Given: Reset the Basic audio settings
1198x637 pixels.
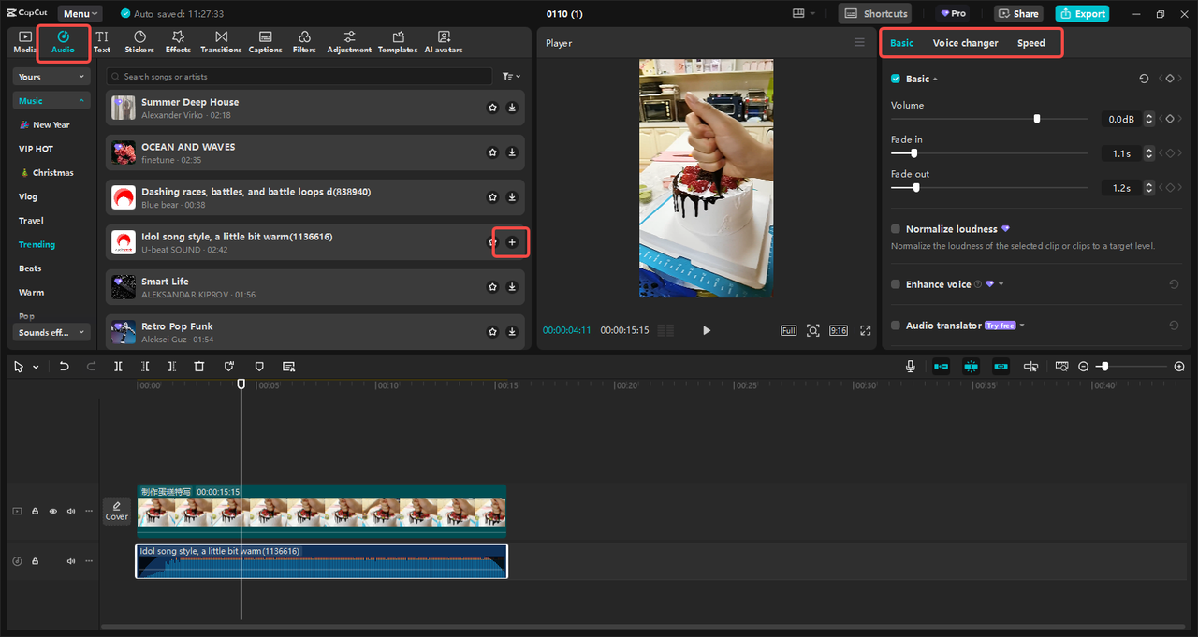Looking at the screenshot, I should click(1144, 79).
